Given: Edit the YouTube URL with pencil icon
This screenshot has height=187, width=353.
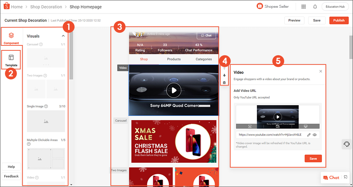Looking at the screenshot, I should pyautogui.click(x=309, y=135).
